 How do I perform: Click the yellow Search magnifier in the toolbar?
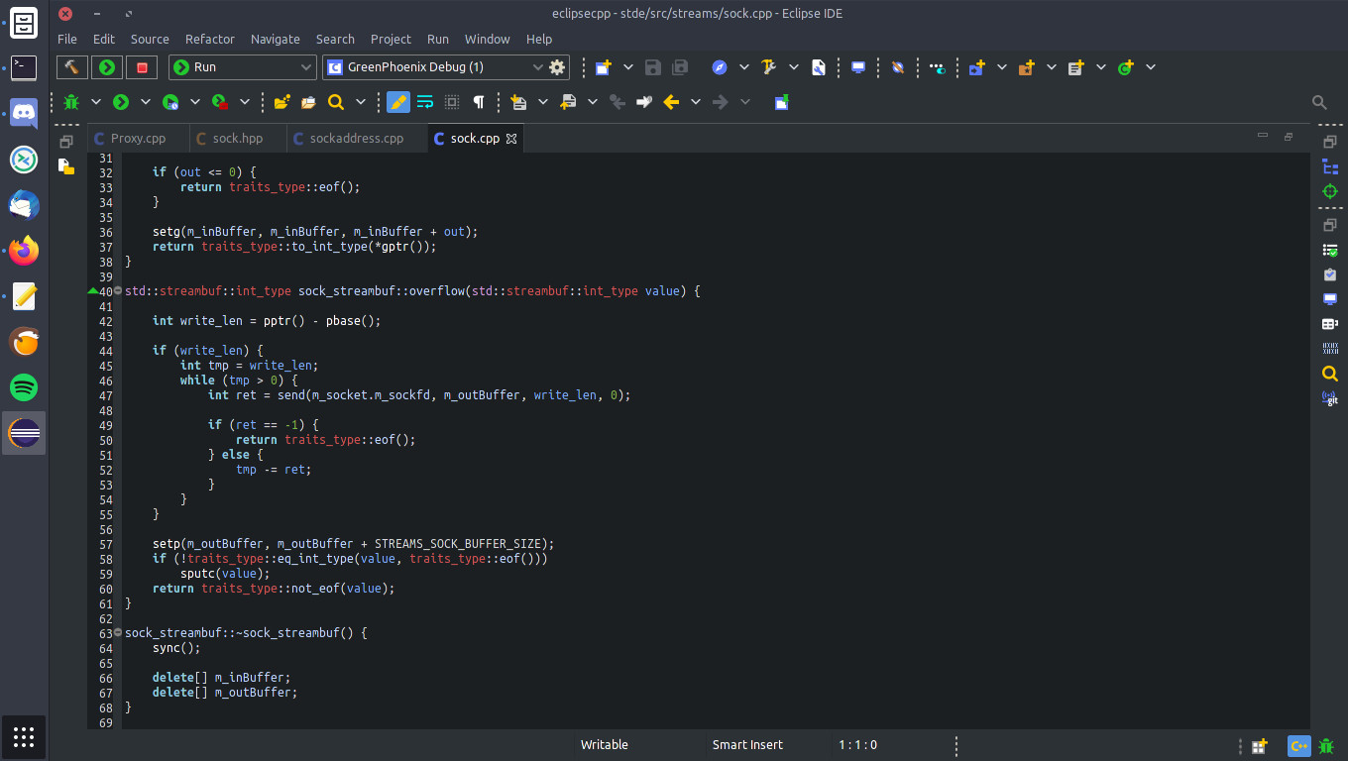[336, 102]
